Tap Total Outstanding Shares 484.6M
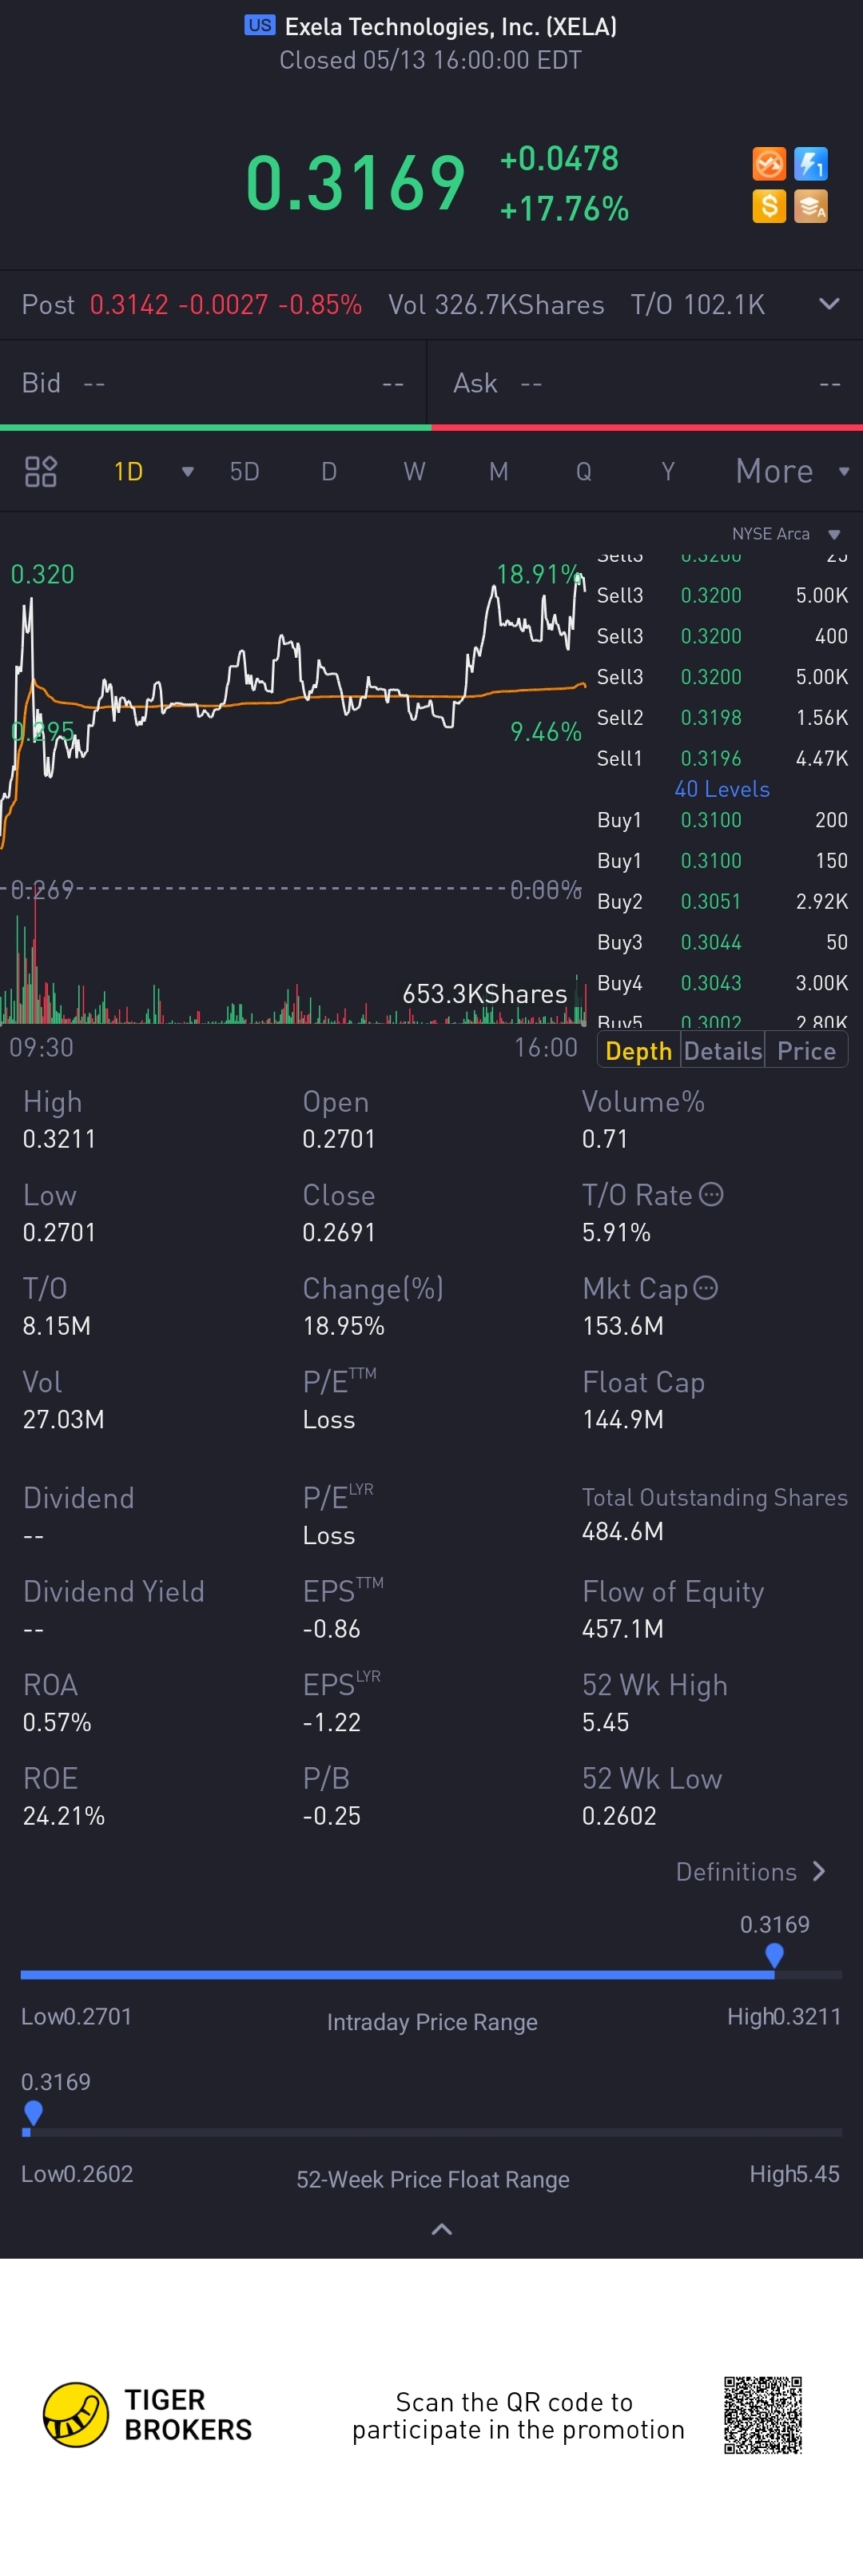The height and width of the screenshot is (2572, 863). pos(622,1531)
